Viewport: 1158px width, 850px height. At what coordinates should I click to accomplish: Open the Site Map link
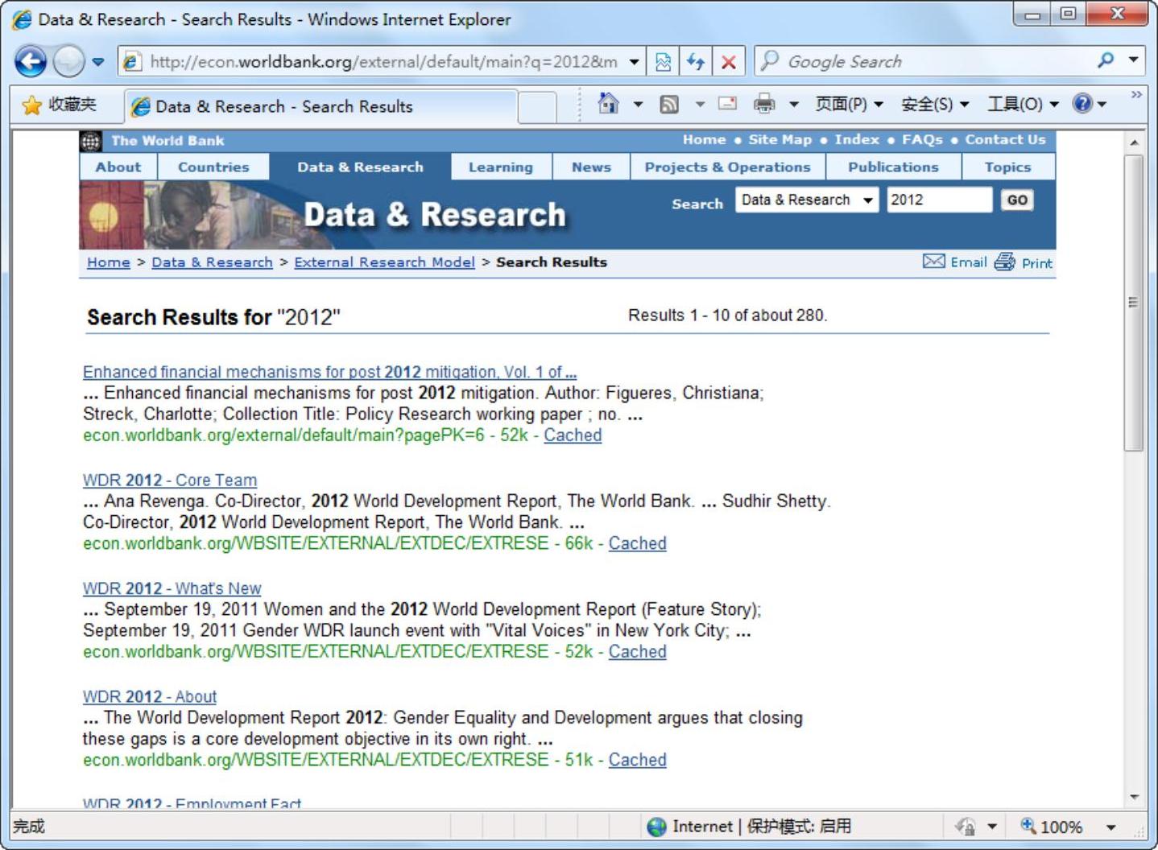(x=780, y=140)
